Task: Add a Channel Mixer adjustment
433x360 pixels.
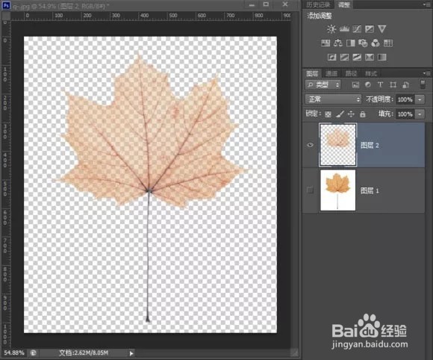Action: coord(376,43)
